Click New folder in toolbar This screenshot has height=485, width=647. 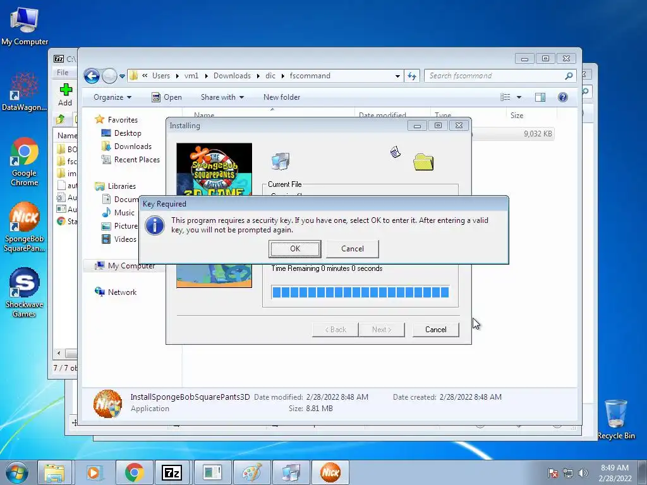282,97
